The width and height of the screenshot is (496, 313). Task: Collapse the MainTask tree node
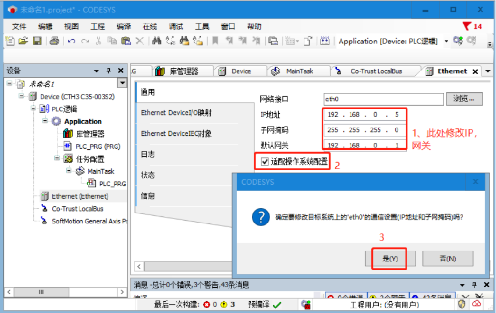coord(69,171)
